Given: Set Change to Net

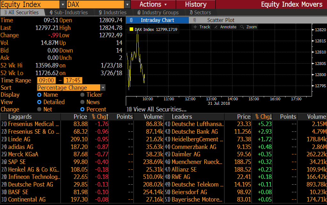Looking at the screenshot, I should coord(39,110).
